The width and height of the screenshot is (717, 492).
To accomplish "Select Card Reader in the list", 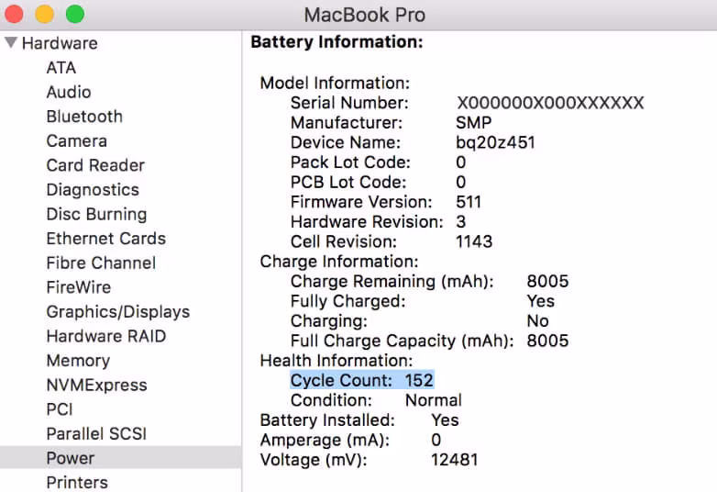I will click(x=95, y=165).
